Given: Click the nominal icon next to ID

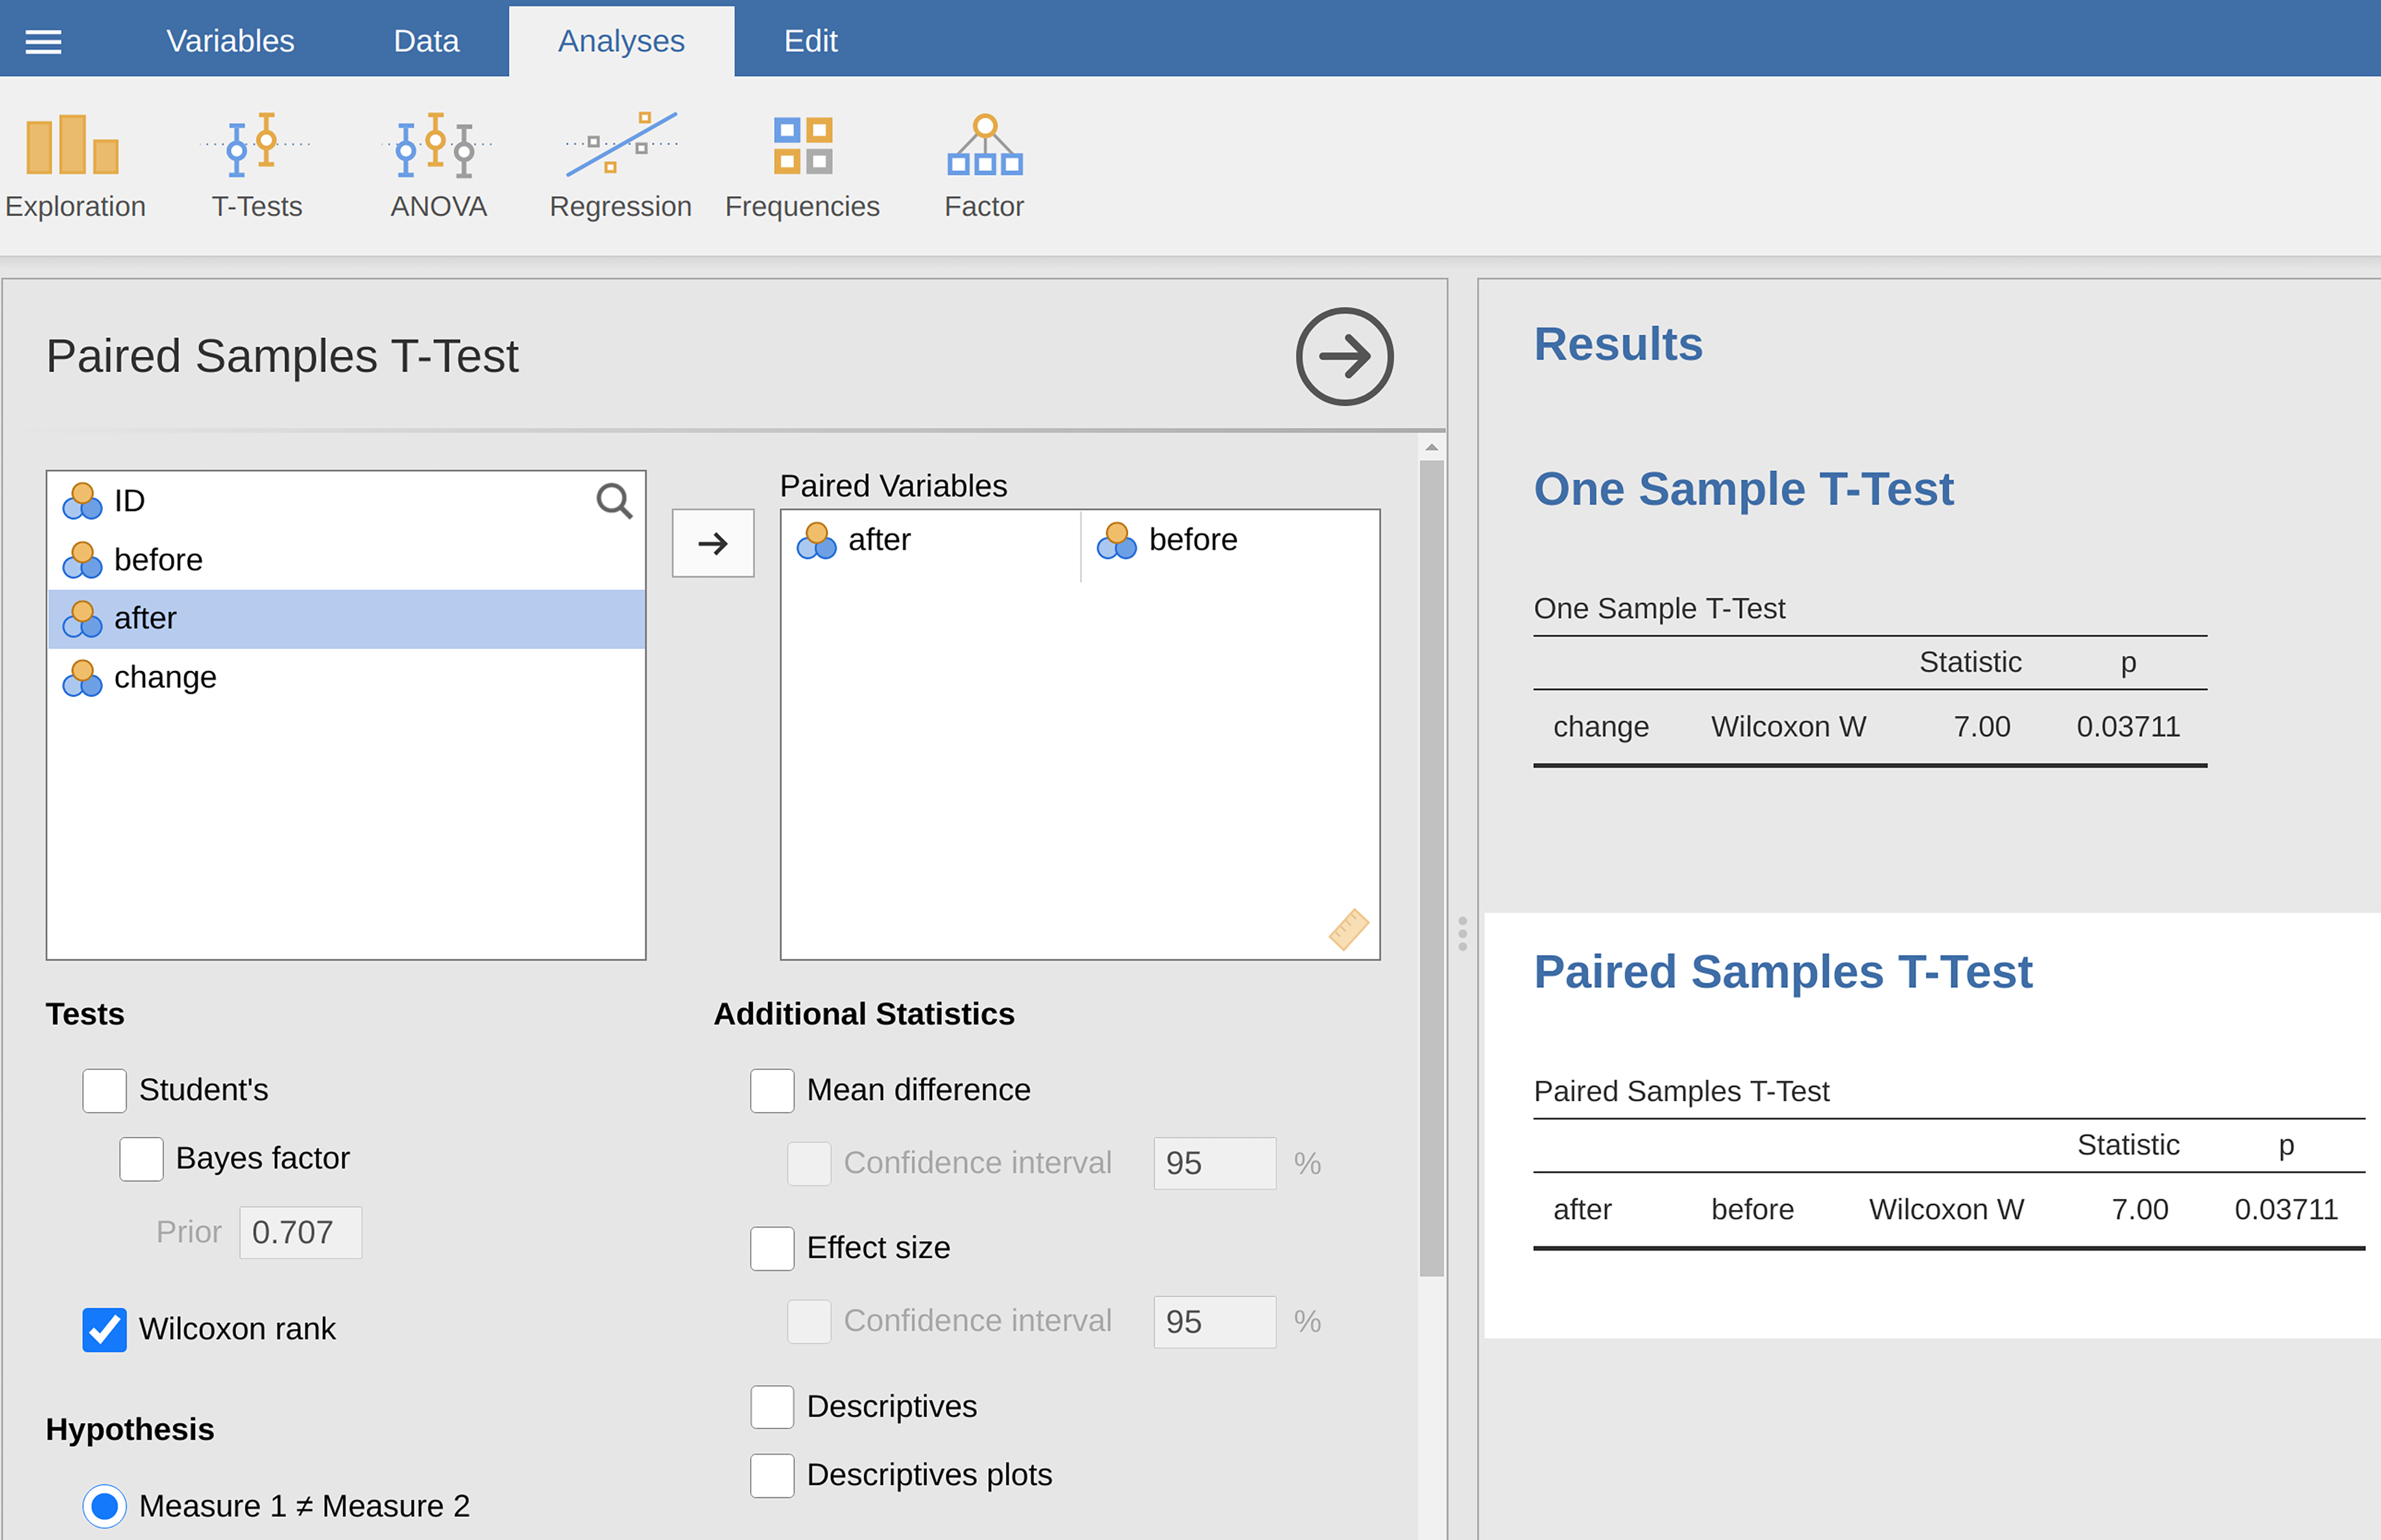Looking at the screenshot, I should (x=82, y=501).
